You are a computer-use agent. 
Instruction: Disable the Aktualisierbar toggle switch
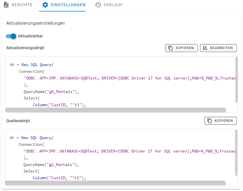click(x=11, y=36)
